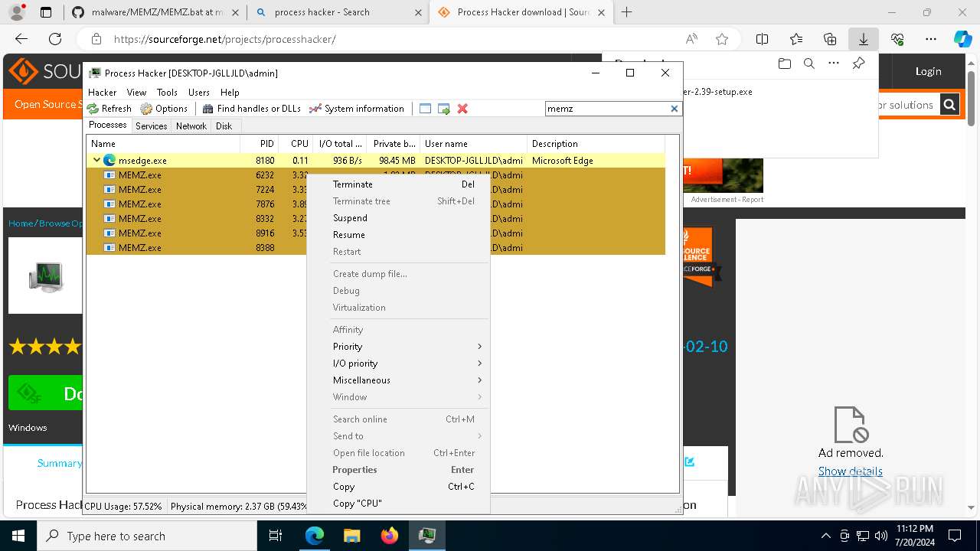
Task: Click the memz search filter field
Action: (607, 109)
